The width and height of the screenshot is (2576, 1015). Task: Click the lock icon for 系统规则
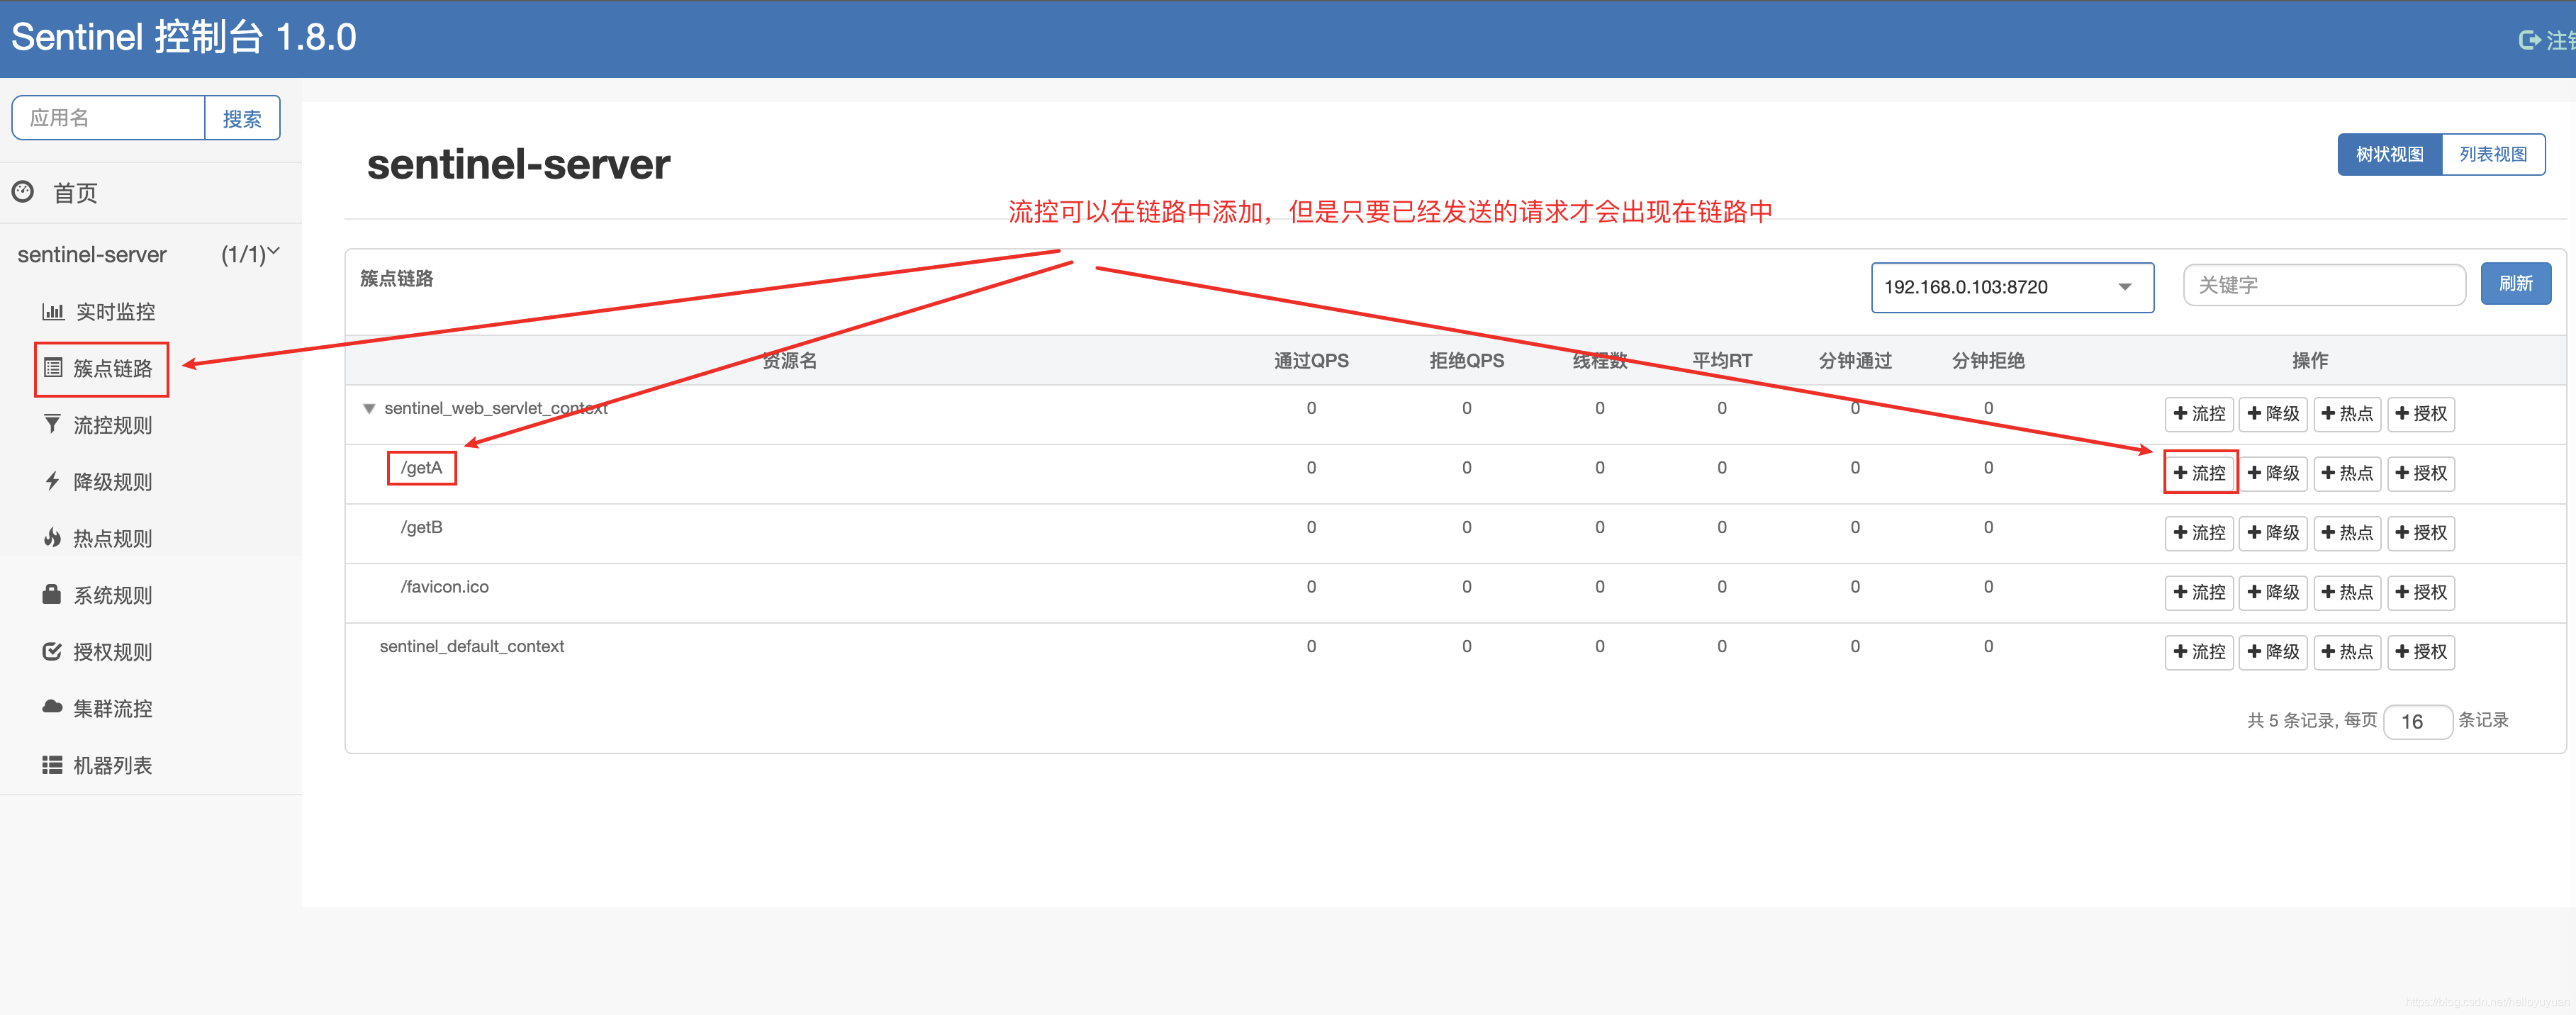[52, 595]
